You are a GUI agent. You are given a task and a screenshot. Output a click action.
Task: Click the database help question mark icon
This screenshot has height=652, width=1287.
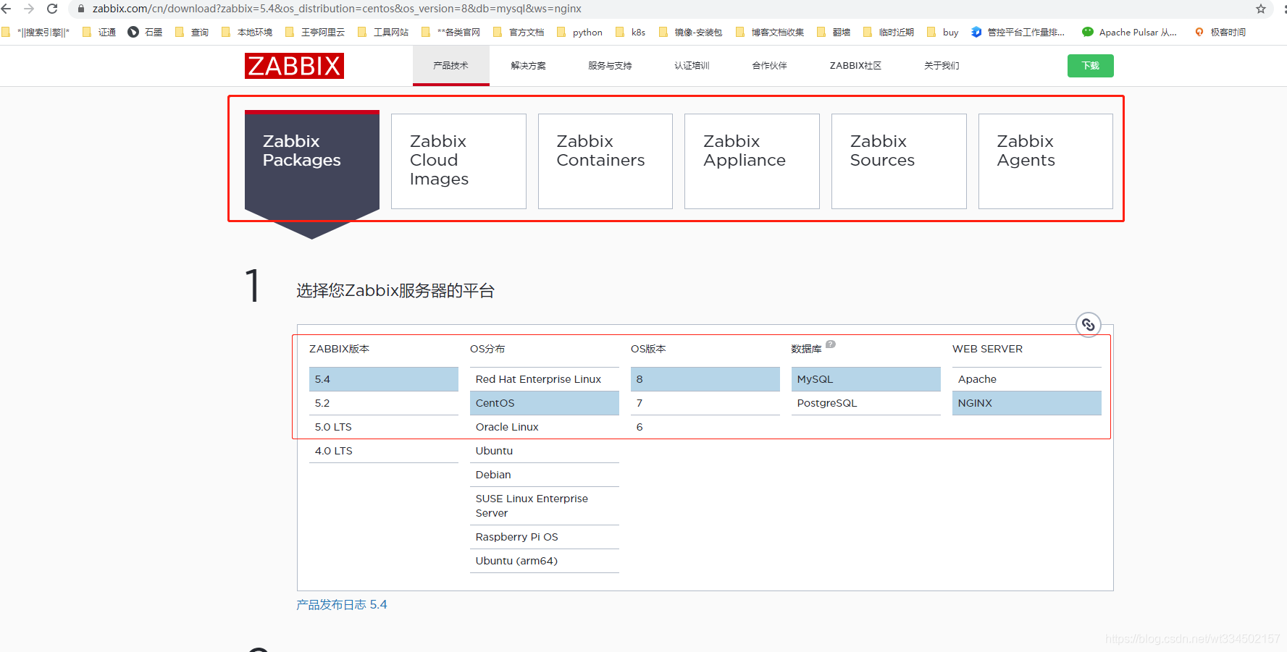831,344
